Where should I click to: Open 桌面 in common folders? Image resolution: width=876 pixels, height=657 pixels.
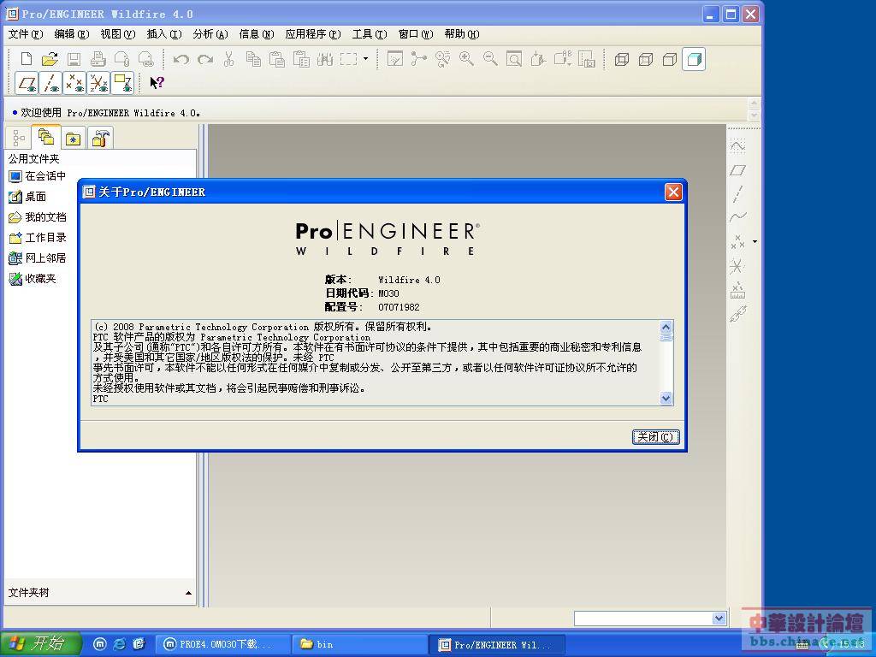click(x=28, y=197)
